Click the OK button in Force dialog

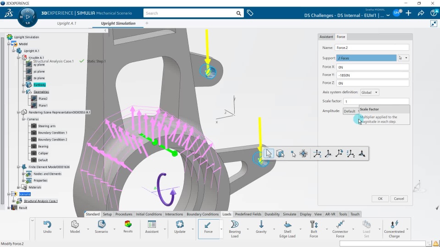(x=380, y=199)
